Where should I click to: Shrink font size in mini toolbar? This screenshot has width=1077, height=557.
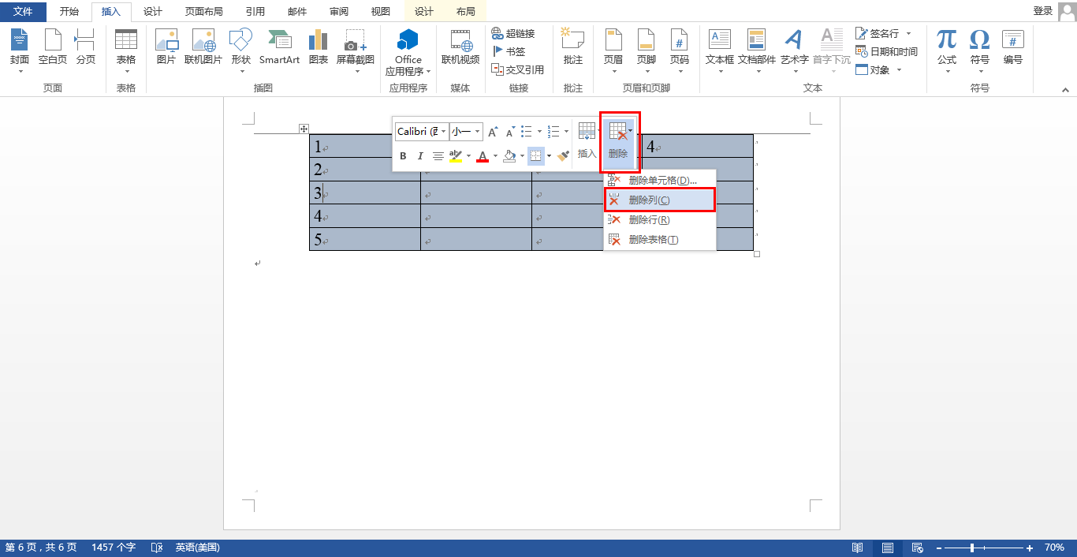[510, 132]
